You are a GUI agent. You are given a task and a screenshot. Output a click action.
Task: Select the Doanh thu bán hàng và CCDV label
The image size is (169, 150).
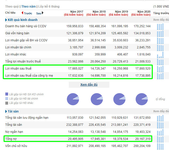pos(26,26)
